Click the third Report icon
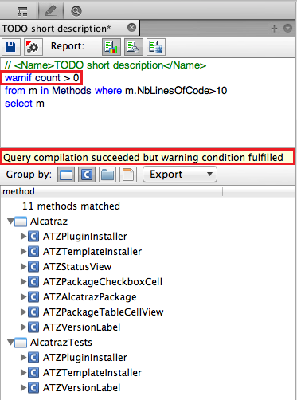The height and width of the screenshot is (400, 297). (x=156, y=47)
